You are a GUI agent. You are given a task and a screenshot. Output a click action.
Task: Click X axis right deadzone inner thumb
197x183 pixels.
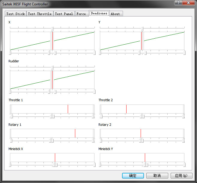click(x=55, y=52)
